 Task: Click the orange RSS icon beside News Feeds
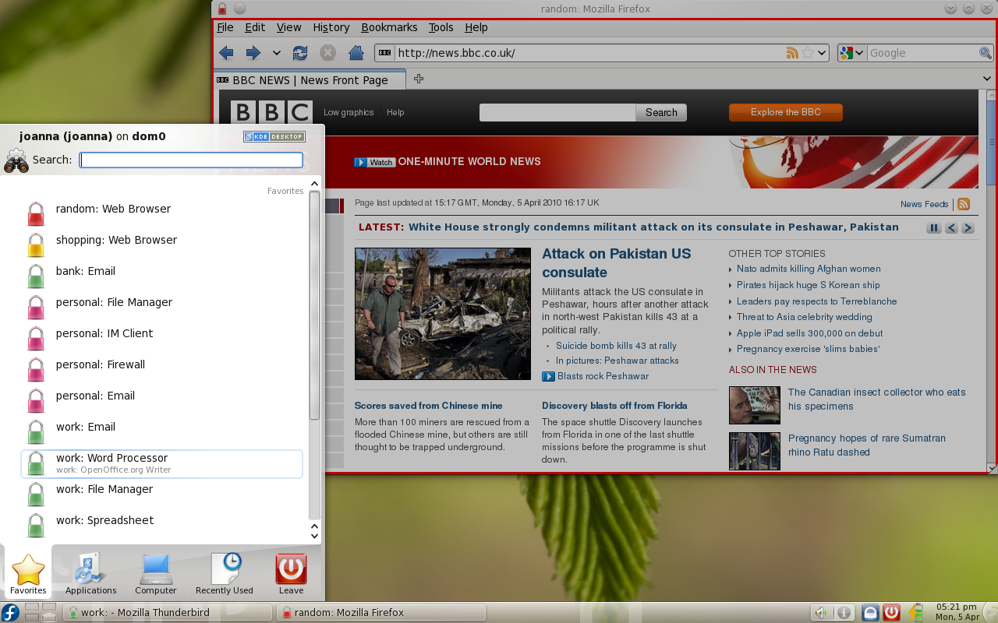click(964, 204)
